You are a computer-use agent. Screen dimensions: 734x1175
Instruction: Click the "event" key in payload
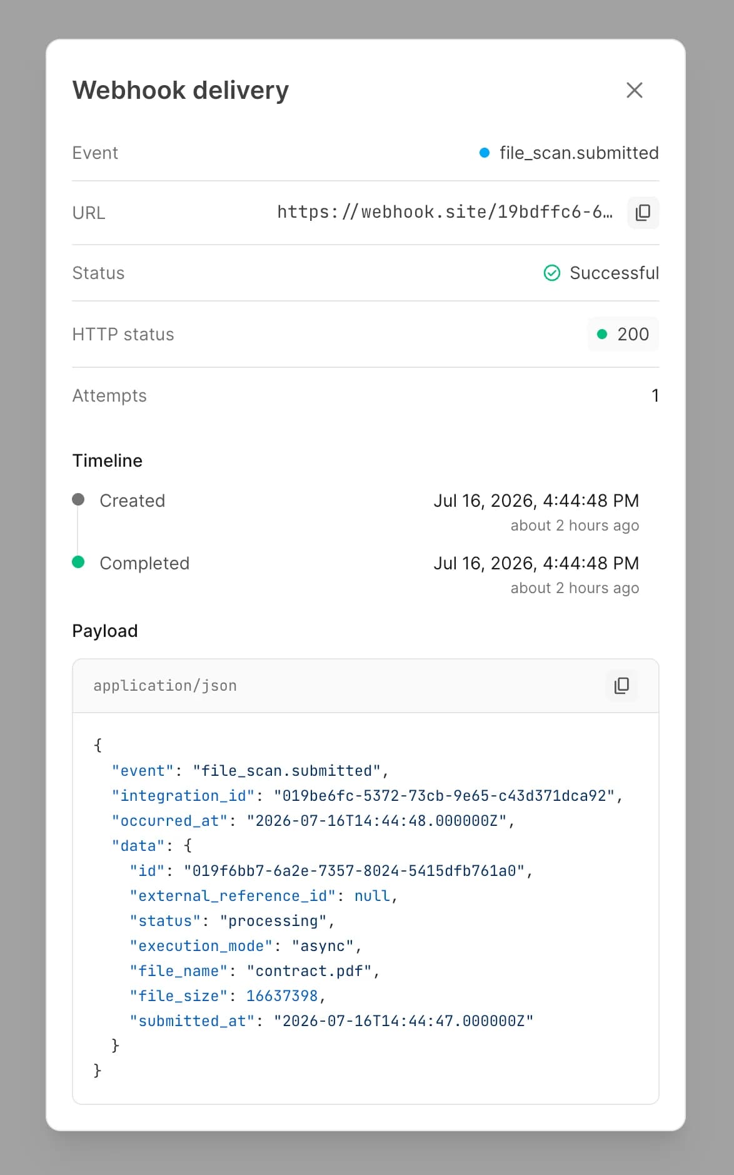[143, 771]
